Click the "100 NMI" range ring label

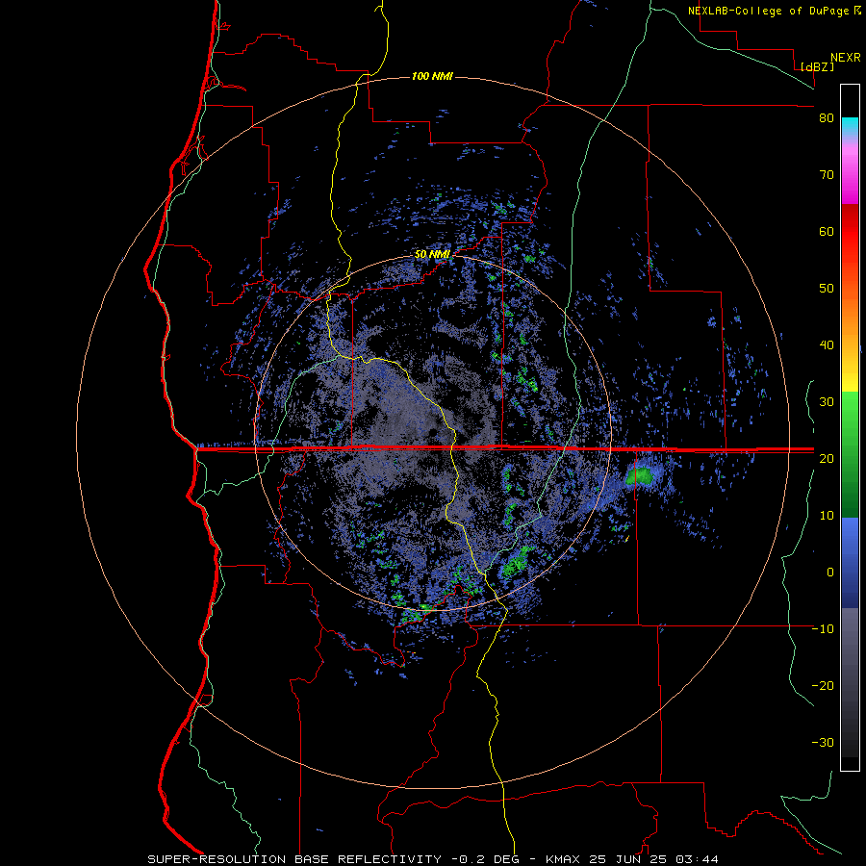coord(432,76)
